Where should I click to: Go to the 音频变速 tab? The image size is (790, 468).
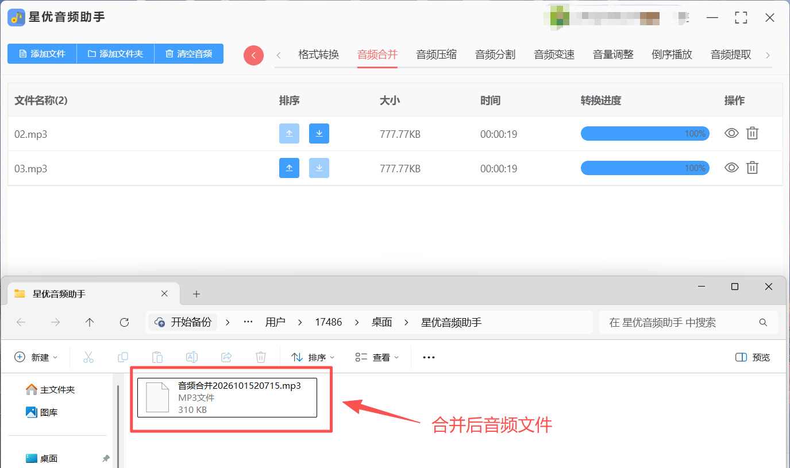554,55
